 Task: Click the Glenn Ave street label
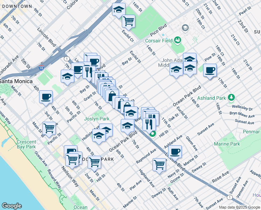[x=192, y=143]
